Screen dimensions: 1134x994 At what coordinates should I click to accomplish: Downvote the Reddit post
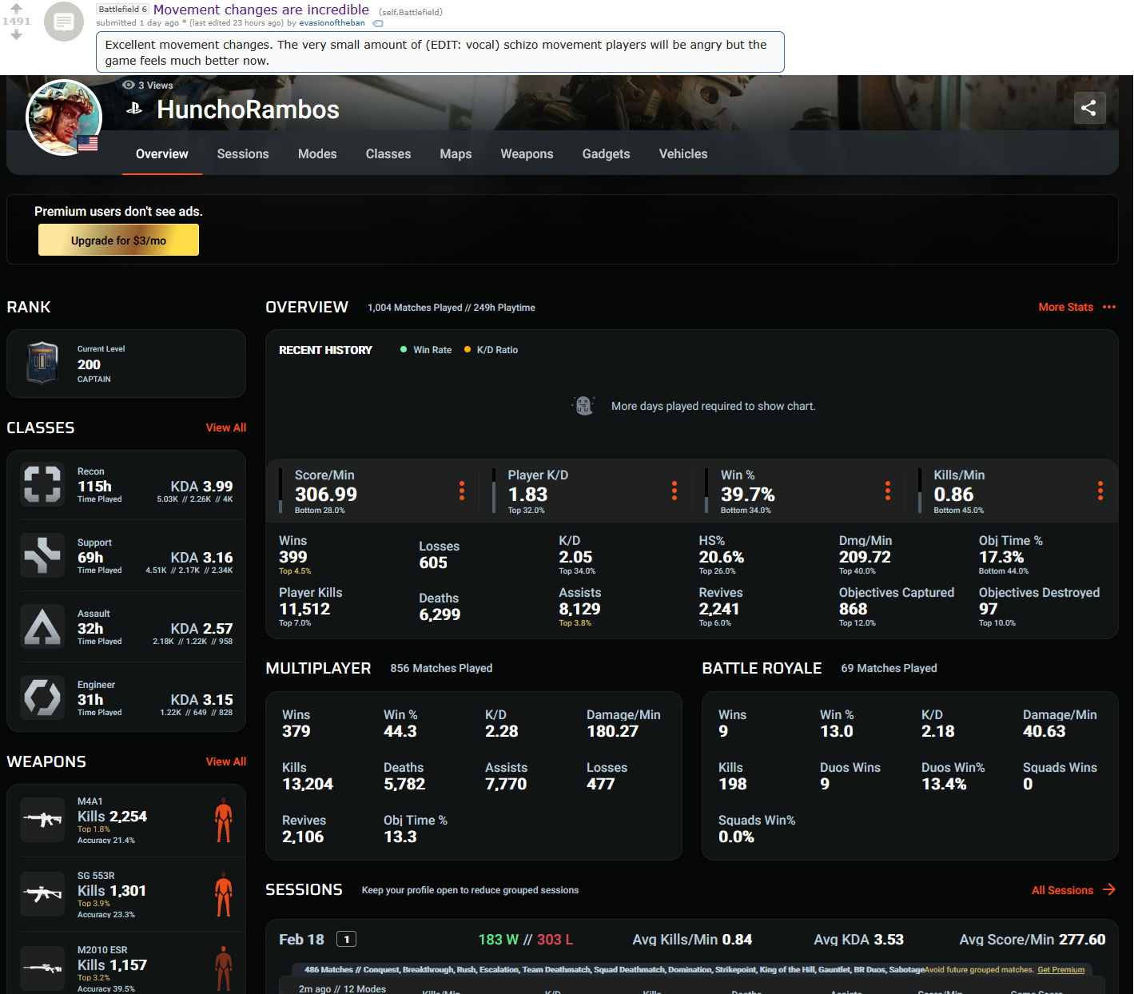(16, 34)
